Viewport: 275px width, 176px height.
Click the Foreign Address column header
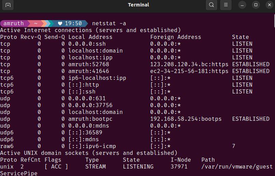pos(175,37)
